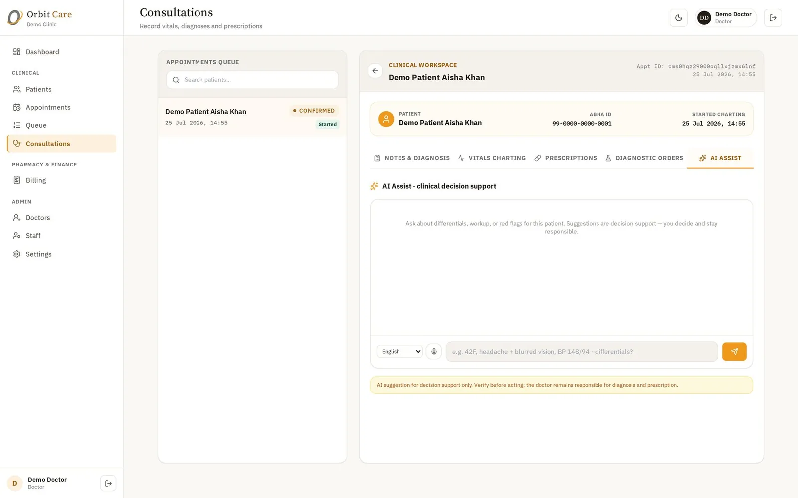Select the Diagnostic Orders tab

644,158
